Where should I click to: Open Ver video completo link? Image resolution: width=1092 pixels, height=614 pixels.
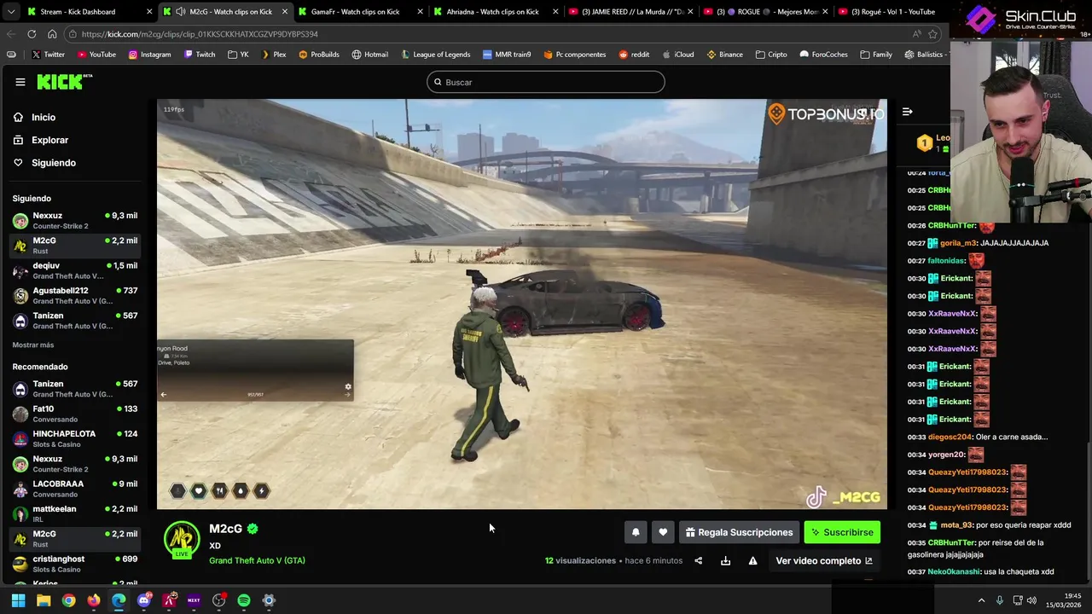[x=824, y=561]
